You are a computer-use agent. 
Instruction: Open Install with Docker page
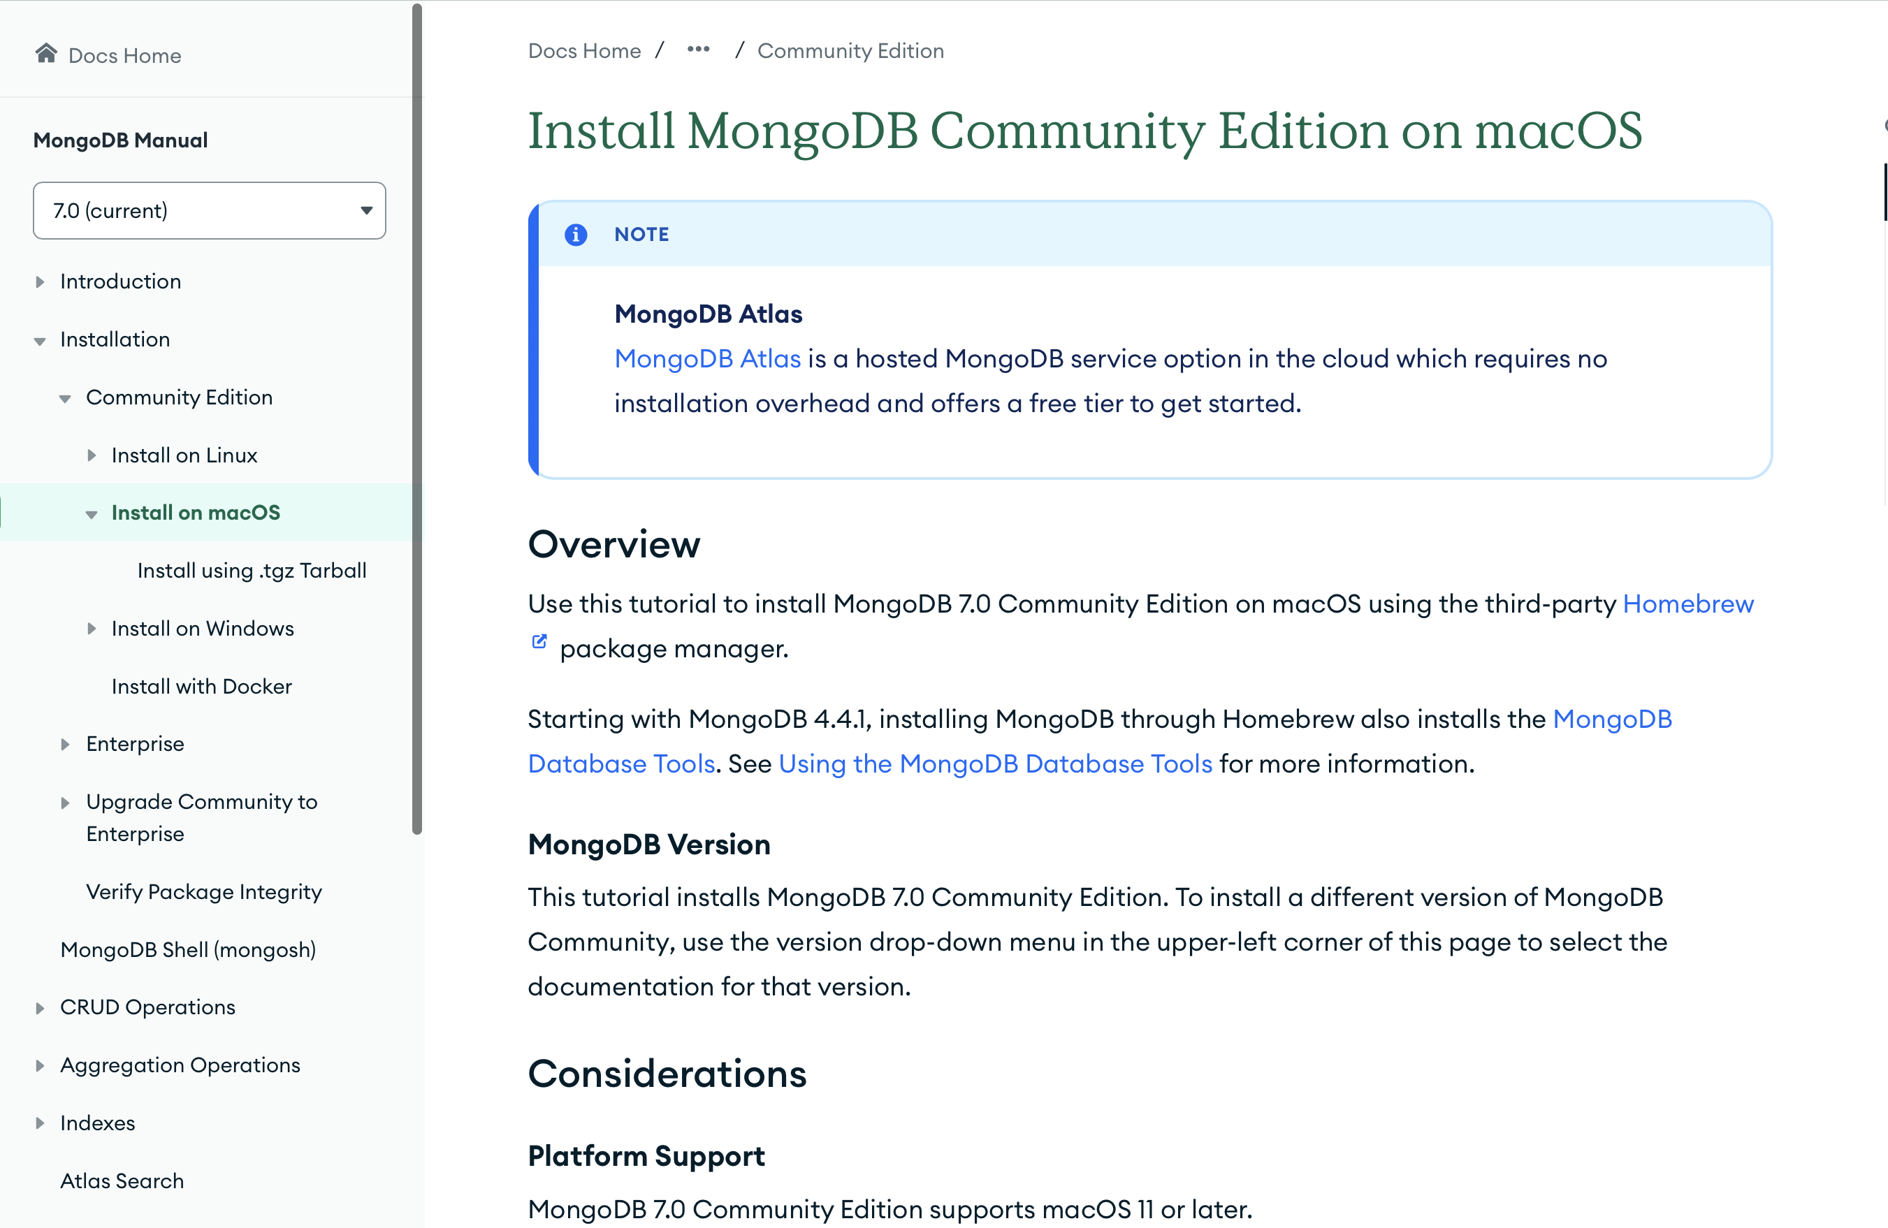(201, 686)
